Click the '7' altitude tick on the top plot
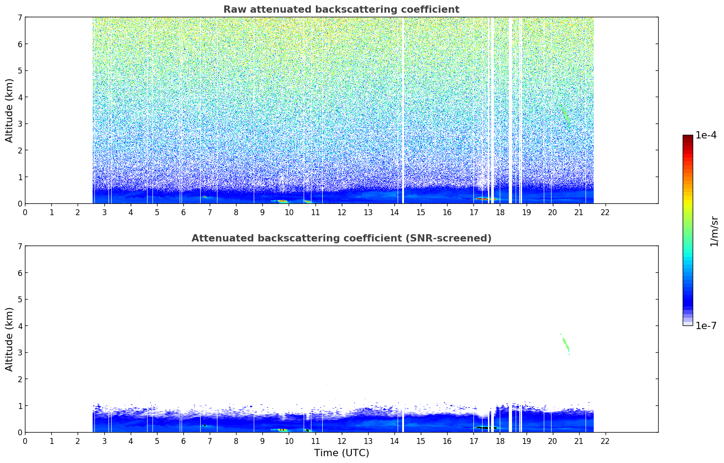724x463 pixels. (x=20, y=17)
